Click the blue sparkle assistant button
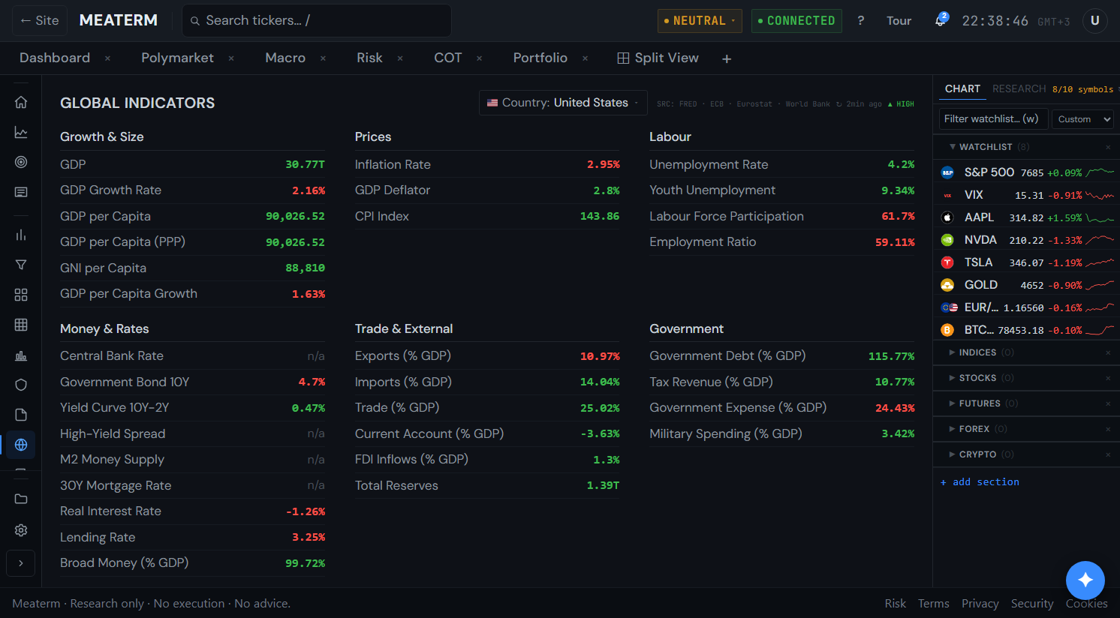The image size is (1120, 618). pos(1085,580)
